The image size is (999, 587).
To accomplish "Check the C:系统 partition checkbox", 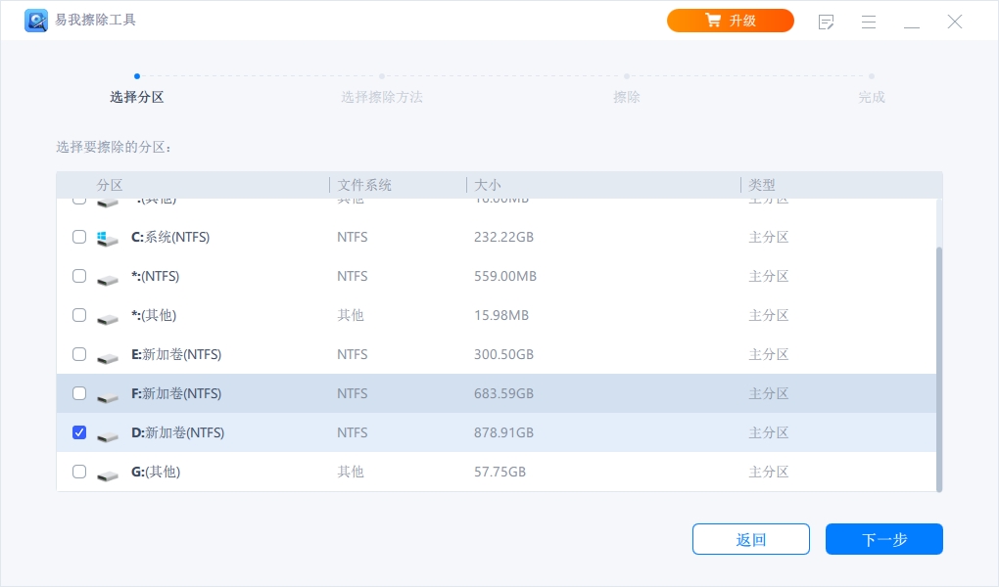I will pyautogui.click(x=79, y=237).
